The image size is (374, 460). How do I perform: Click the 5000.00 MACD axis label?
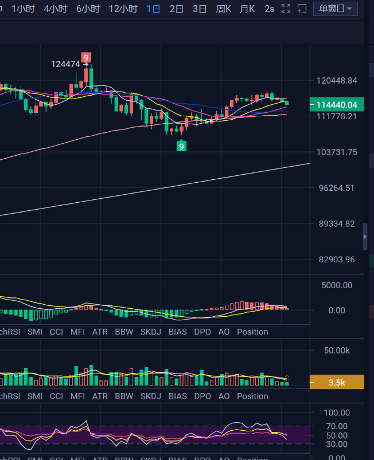click(337, 285)
